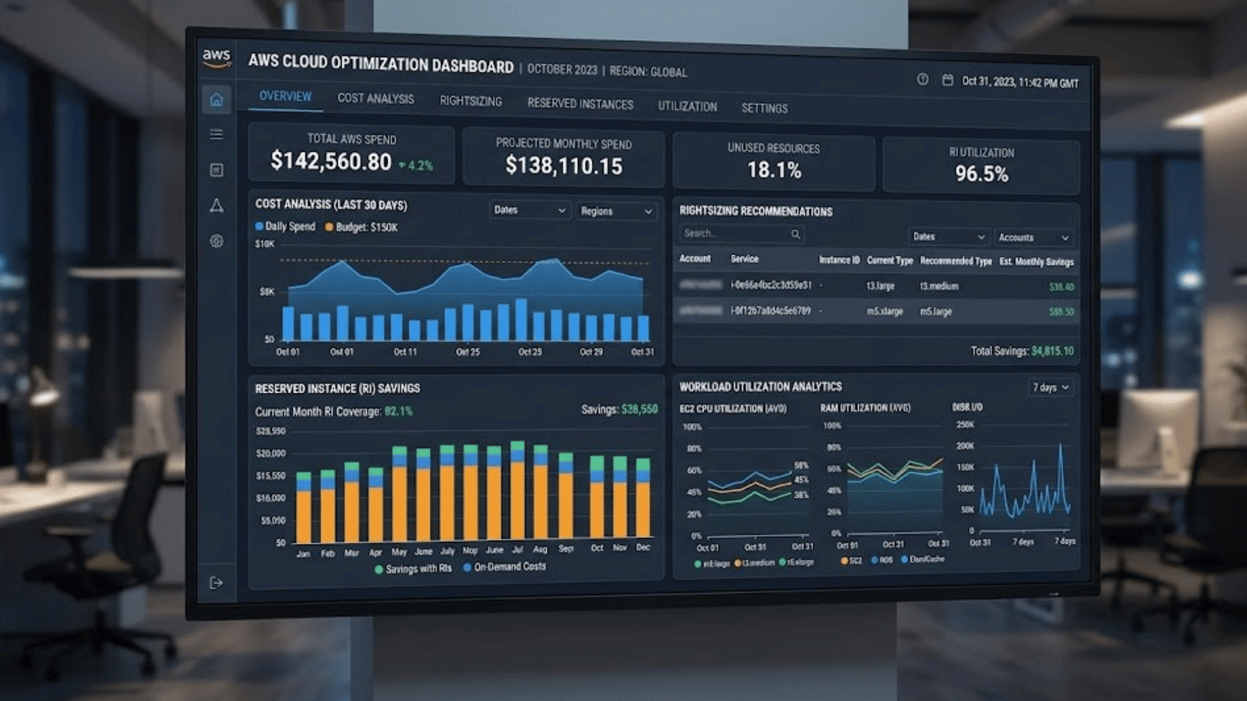Click the AWS logo
Viewport: 1247px width, 701px height.
216,58
